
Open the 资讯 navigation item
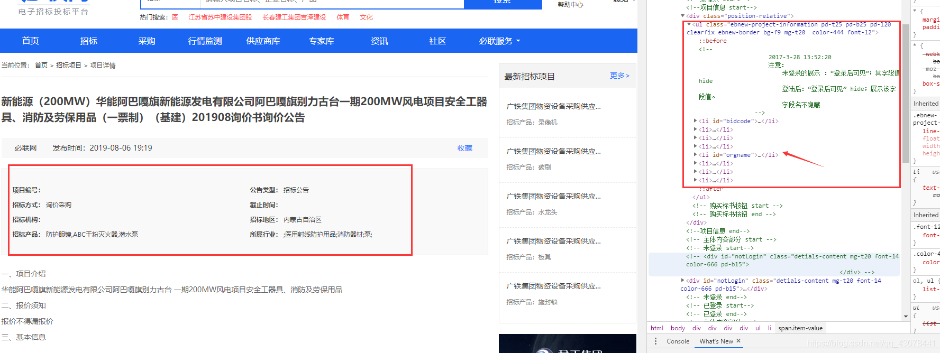(x=379, y=41)
